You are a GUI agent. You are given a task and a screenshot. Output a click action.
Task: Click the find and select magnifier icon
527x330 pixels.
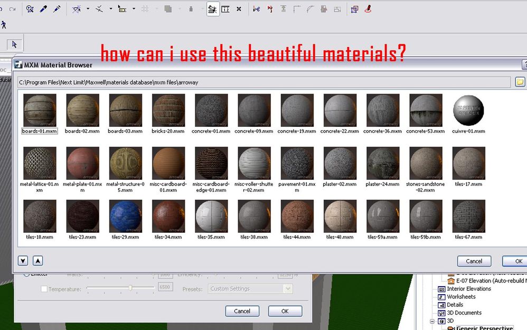click(30, 9)
